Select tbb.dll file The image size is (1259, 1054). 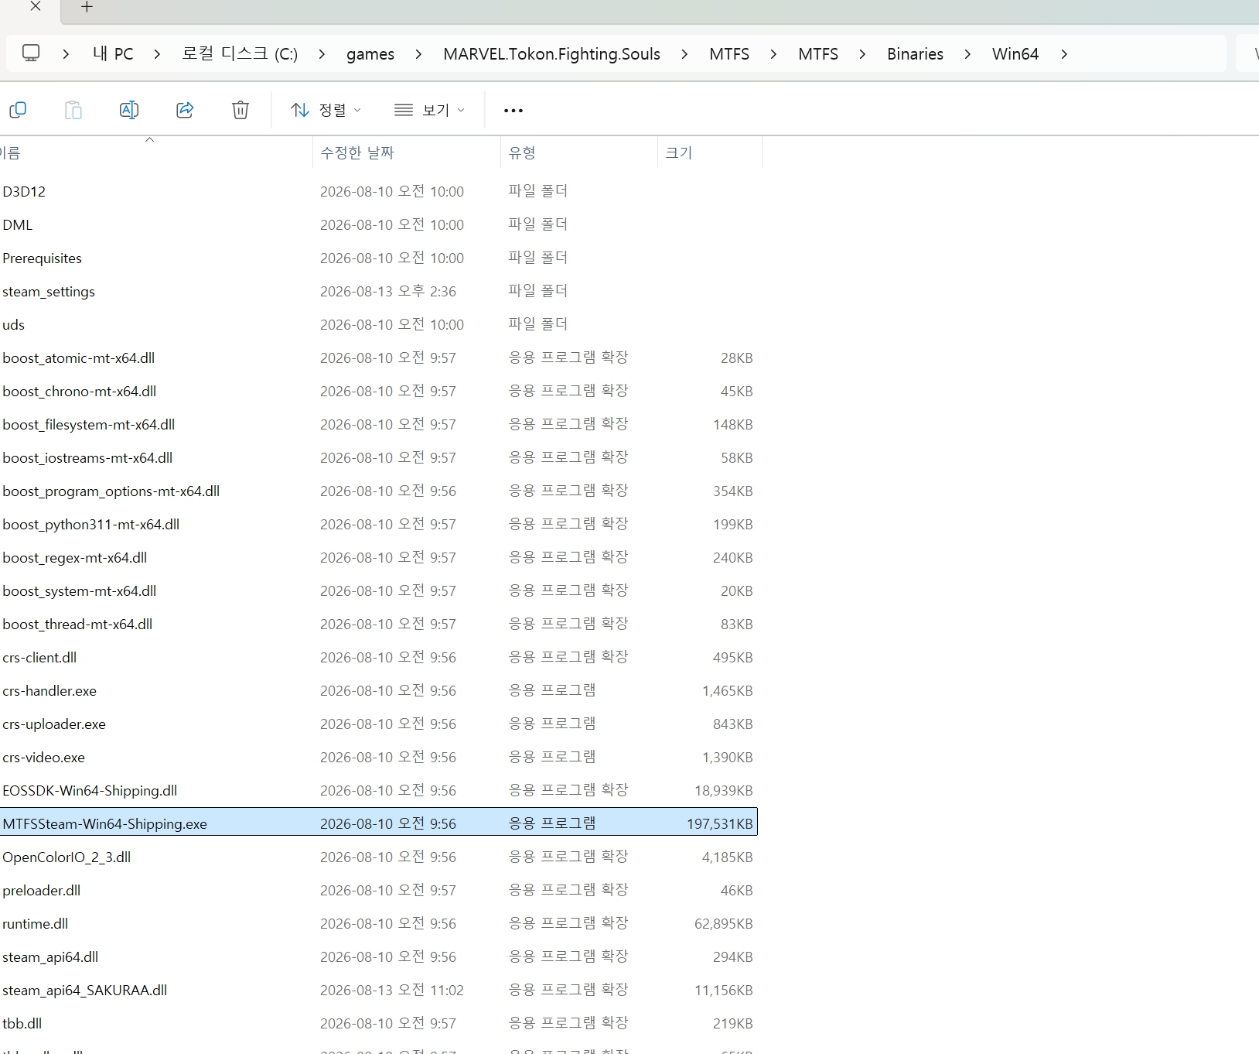click(379, 1023)
